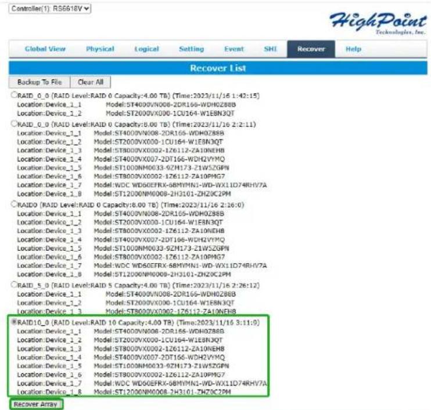Click Device_1_5 location in RAID0 2:16:0 entry
This screenshot has width=431, height=410.
49,248
